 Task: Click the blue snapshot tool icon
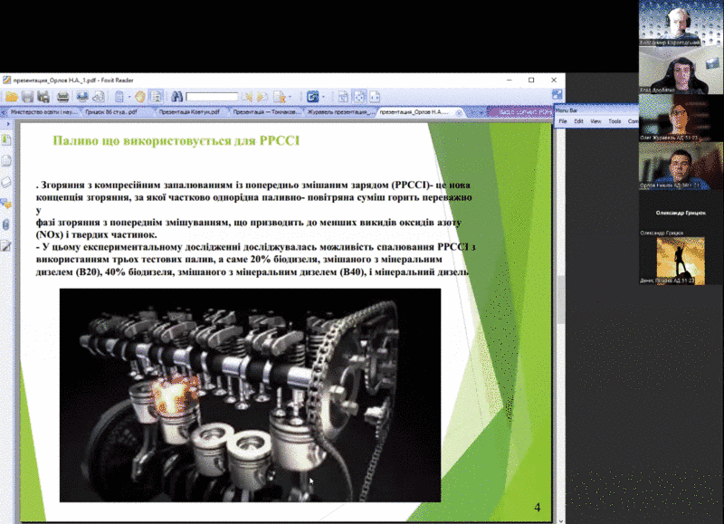312,97
